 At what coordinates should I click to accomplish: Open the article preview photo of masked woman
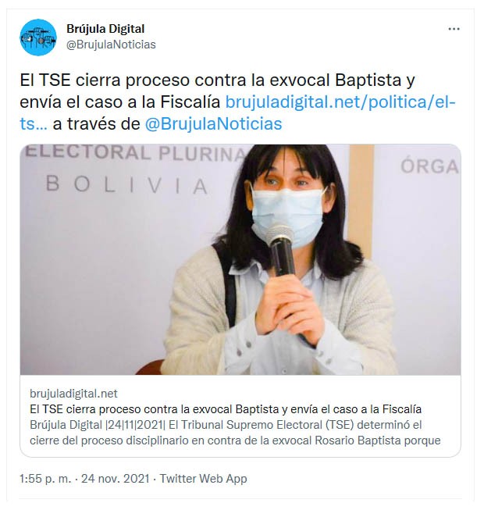click(240, 259)
